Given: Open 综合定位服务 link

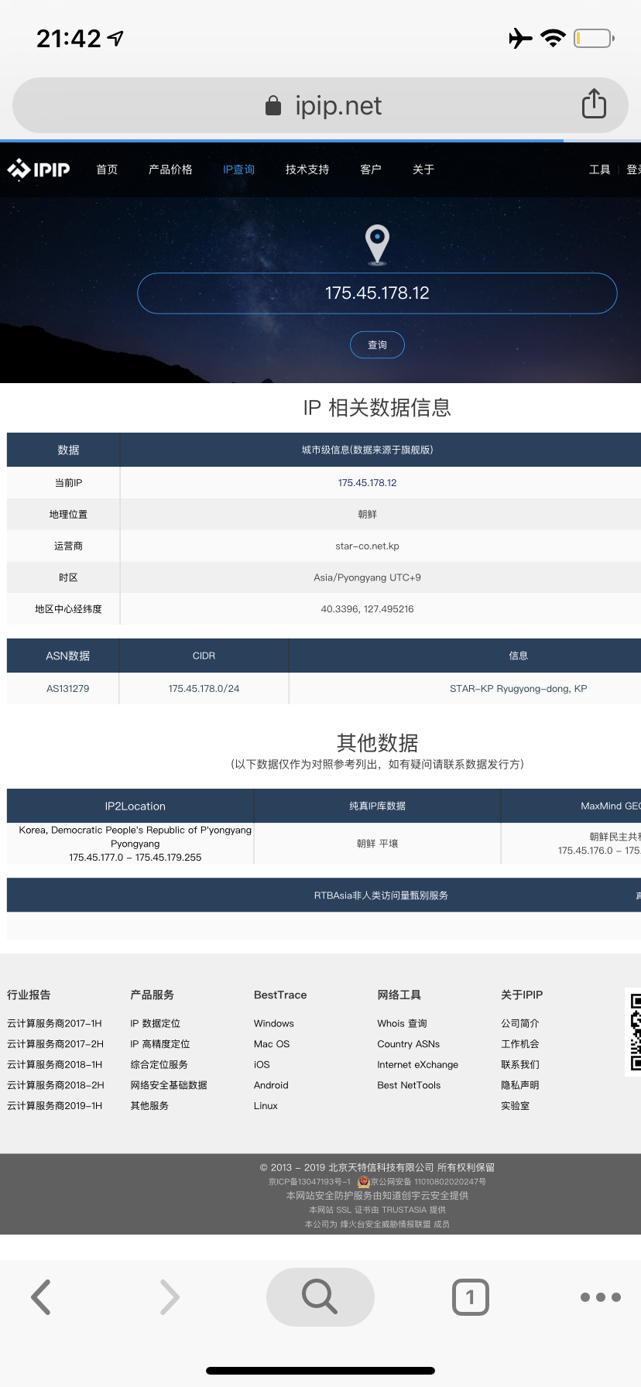Looking at the screenshot, I should 159,1064.
